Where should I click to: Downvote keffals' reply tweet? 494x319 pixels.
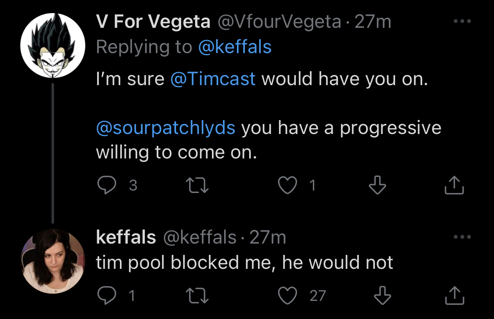point(382,295)
